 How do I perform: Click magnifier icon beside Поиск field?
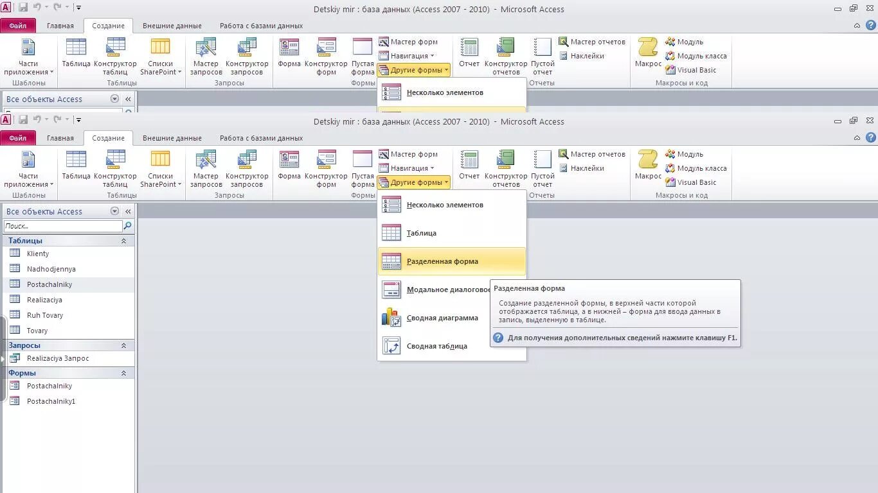click(x=127, y=226)
